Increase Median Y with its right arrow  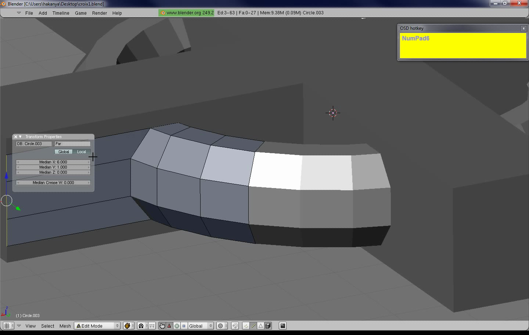(x=89, y=167)
